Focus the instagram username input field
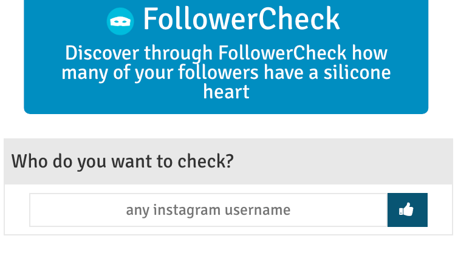The image size is (458, 267). [x=208, y=210]
